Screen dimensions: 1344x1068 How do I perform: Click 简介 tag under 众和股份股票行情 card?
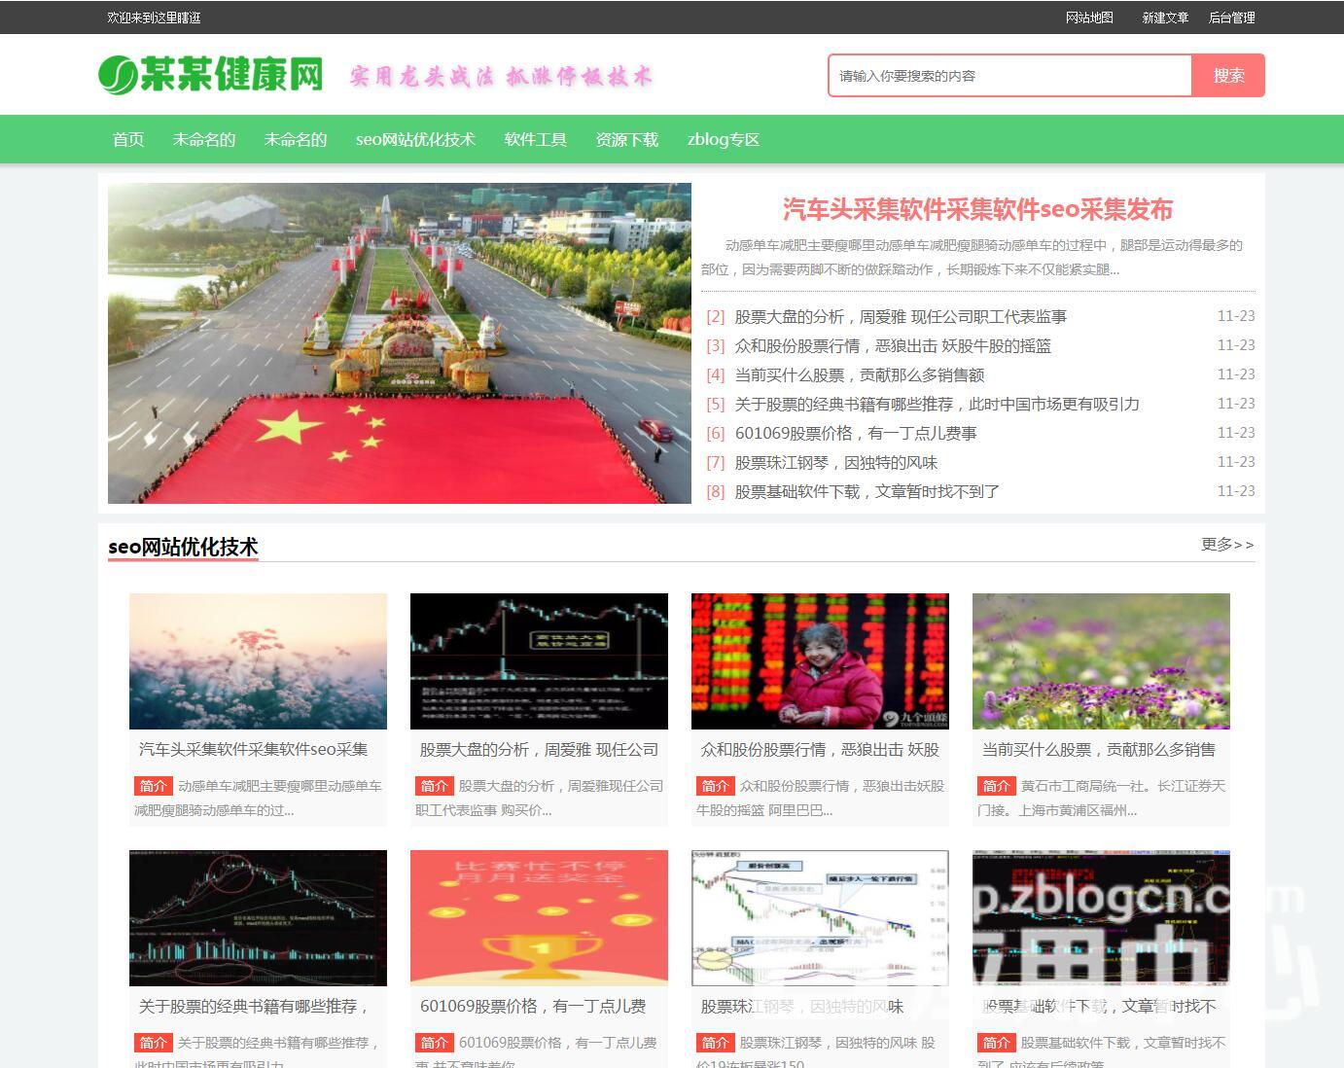click(715, 786)
